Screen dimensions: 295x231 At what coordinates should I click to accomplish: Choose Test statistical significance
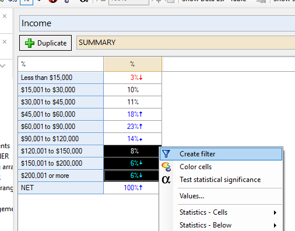pyautogui.click(x=221, y=180)
